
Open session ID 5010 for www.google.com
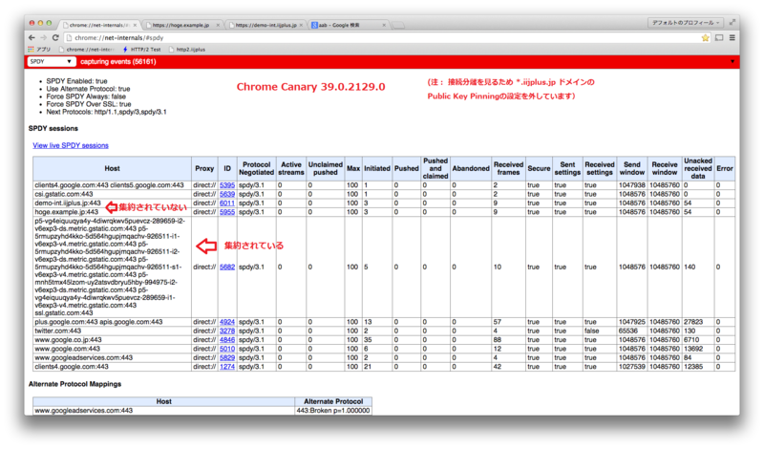point(227,349)
